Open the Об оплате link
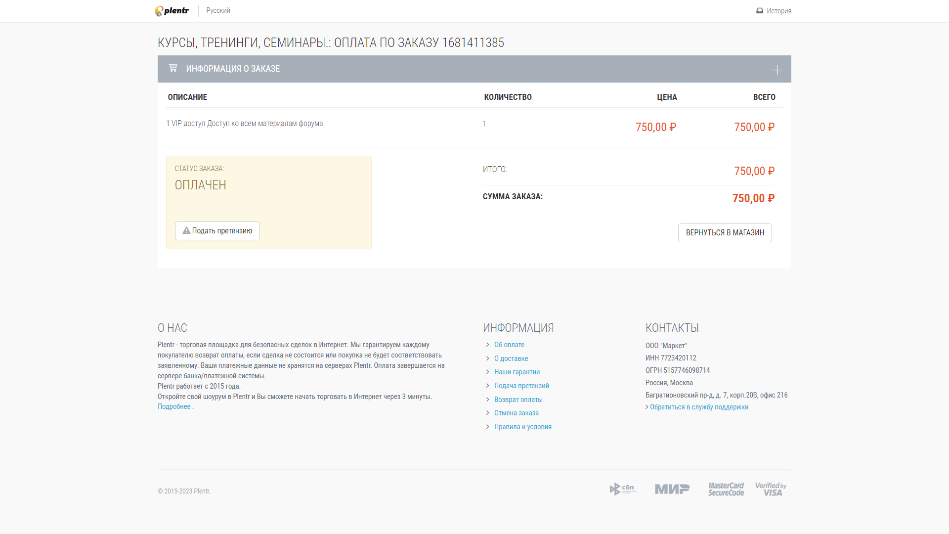 point(509,345)
